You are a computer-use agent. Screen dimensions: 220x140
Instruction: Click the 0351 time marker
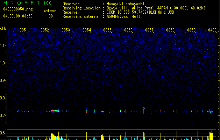(24, 30)
